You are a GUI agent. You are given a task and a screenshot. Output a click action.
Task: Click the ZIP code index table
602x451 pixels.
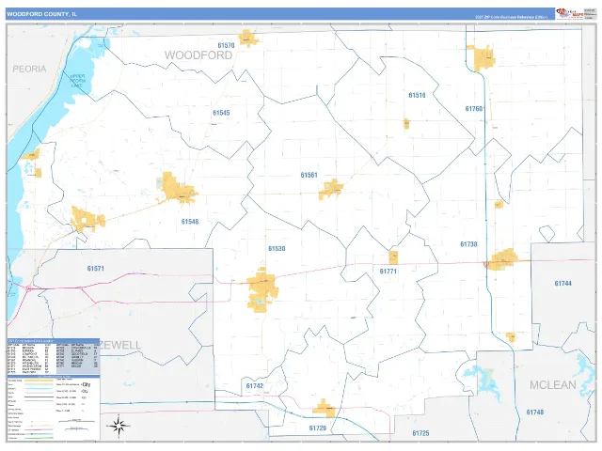[54, 357]
